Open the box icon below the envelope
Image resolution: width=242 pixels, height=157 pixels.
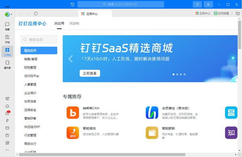pyautogui.click(x=7, y=135)
